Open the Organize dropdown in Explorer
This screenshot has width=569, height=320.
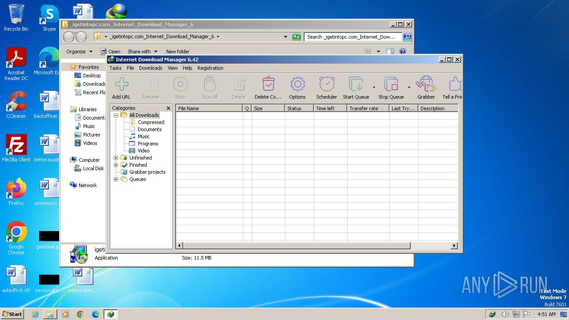point(79,52)
